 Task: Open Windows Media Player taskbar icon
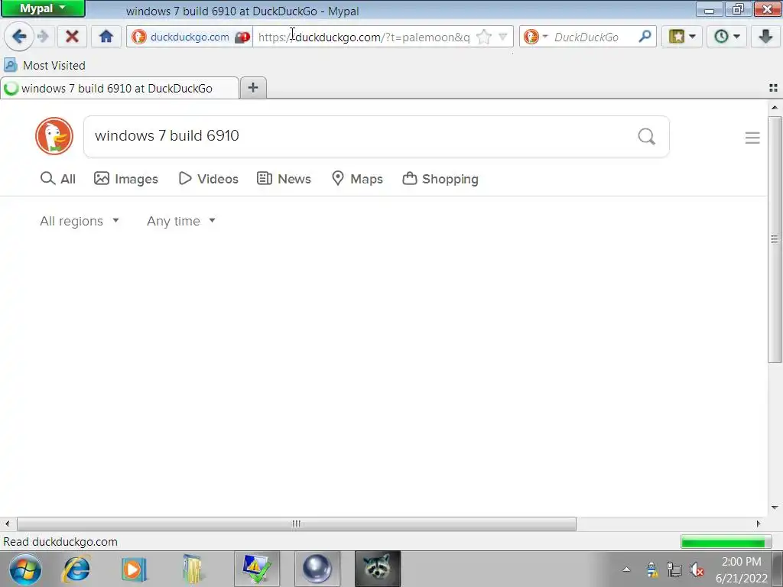134,569
